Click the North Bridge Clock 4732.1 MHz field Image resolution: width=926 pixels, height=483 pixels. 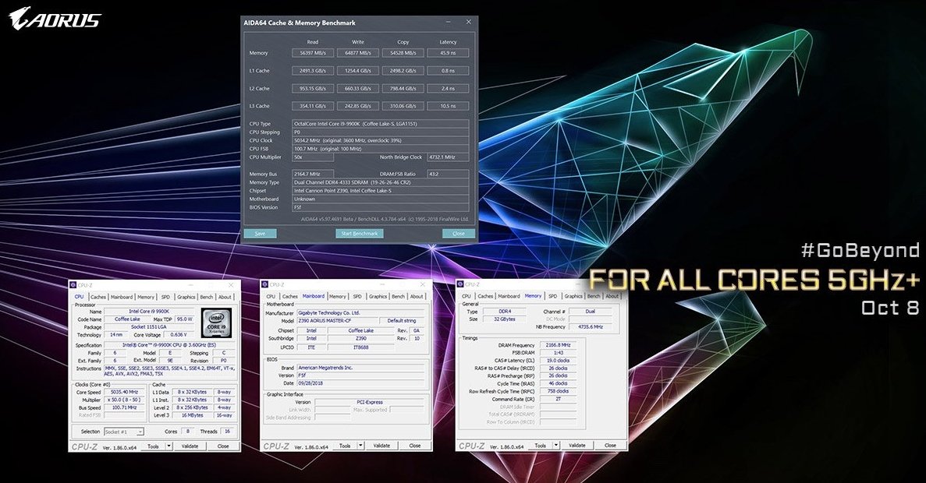pos(449,157)
